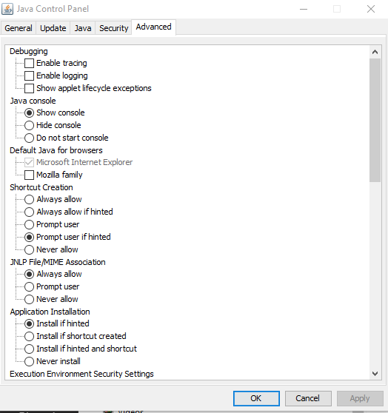Check Show applet lifecycle exceptions

click(29, 89)
